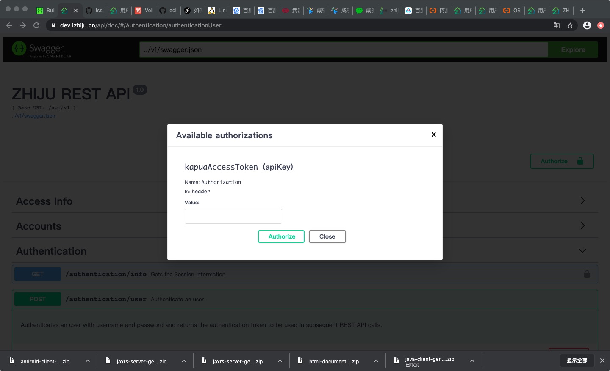Click the Access Info section heading
The height and width of the screenshot is (371, 610).
[44, 201]
